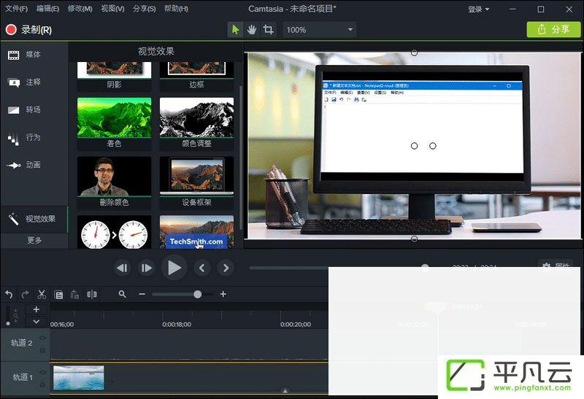Screen dimensions: 584x399
Task: Toggle the lock on Track 1
Action: pyautogui.click(x=43, y=384)
